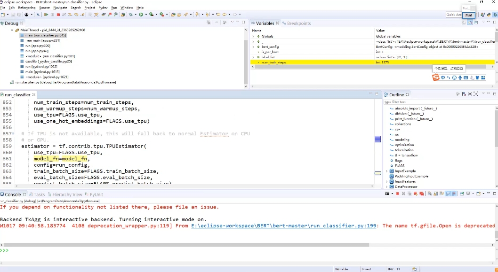Terminate the process from the Console toolbar
This screenshot has height=272, width=498.
[x=398, y=194]
